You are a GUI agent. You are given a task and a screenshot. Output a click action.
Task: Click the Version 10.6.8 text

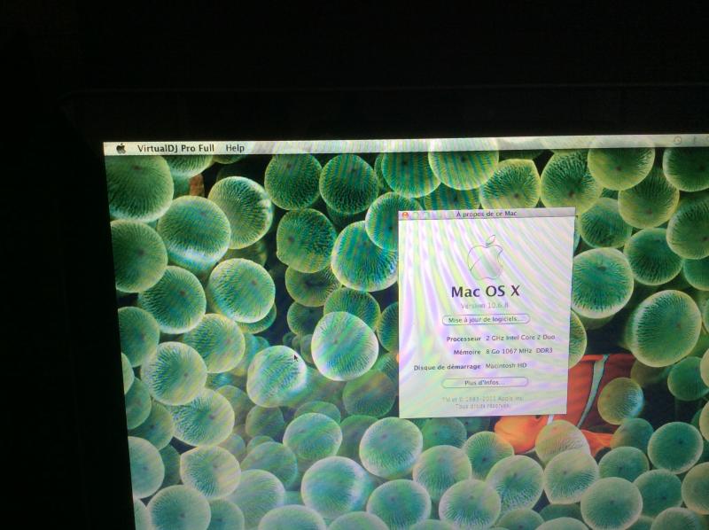[x=484, y=305]
